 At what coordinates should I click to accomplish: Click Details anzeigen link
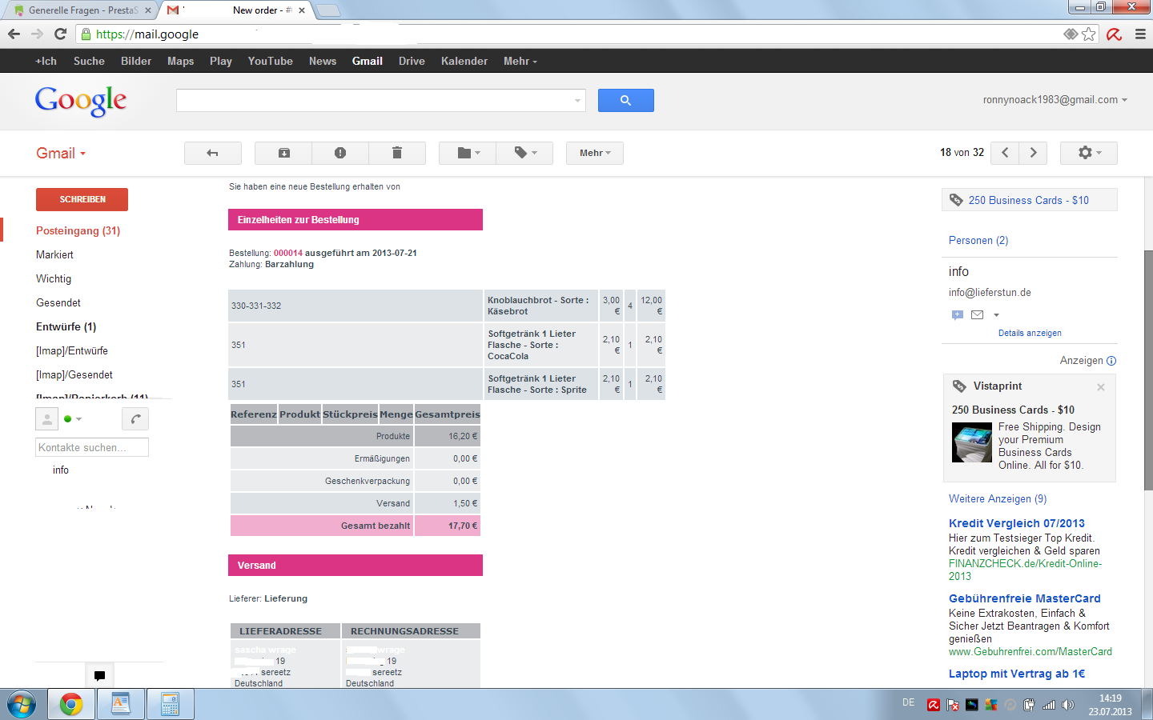pos(1030,333)
